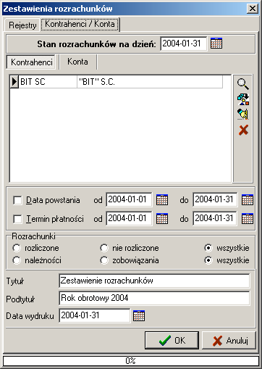The width and height of the screenshot is (262, 369).
Task: Open calendar for Data wydruku
Action: pyautogui.click(x=139, y=315)
